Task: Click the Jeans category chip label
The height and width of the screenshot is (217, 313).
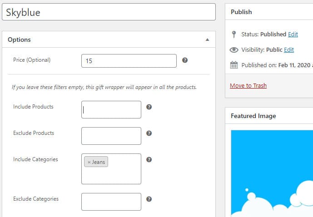Action: [99, 162]
